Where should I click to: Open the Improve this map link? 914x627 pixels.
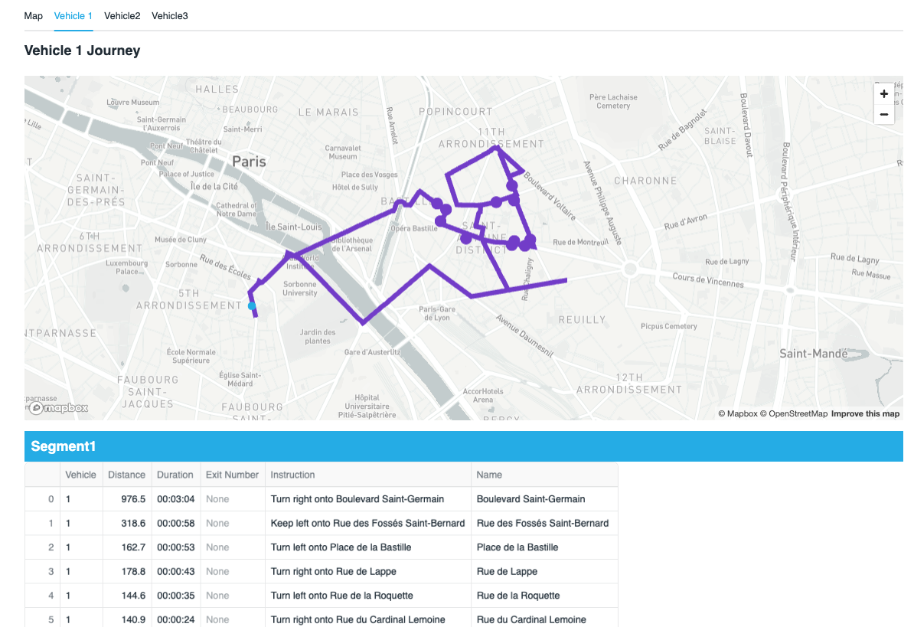[x=865, y=413]
